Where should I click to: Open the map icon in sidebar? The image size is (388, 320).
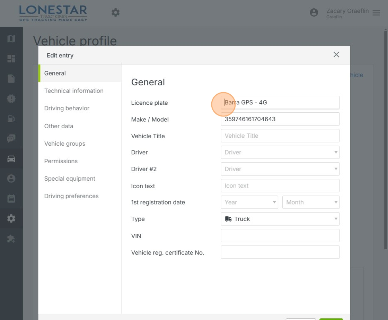tap(11, 38)
